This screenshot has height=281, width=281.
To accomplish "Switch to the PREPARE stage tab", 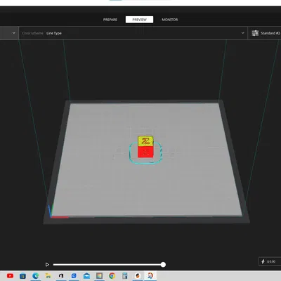I will pos(110,20).
